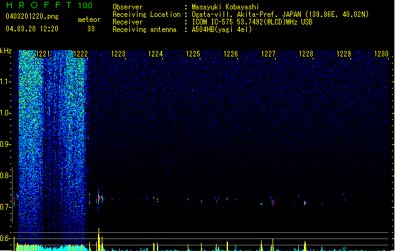Click the 0.6 kHz axis label
The image size is (395, 251).
(x=4, y=238)
